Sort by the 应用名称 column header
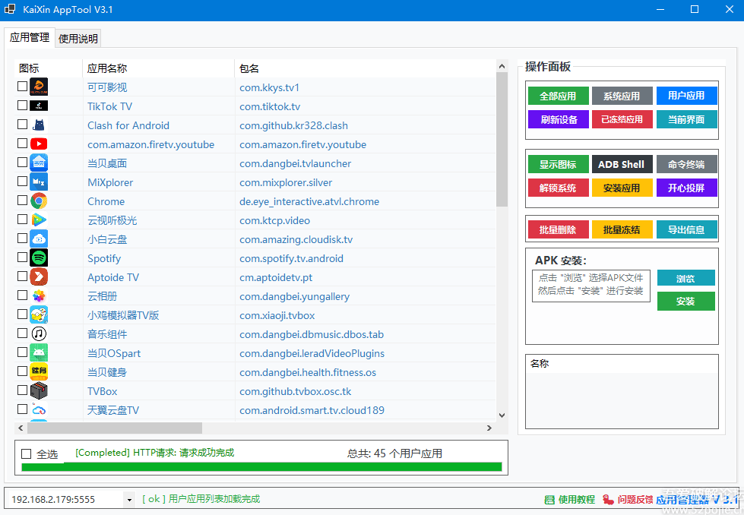Image resolution: width=744 pixels, height=515 pixels. pos(159,68)
